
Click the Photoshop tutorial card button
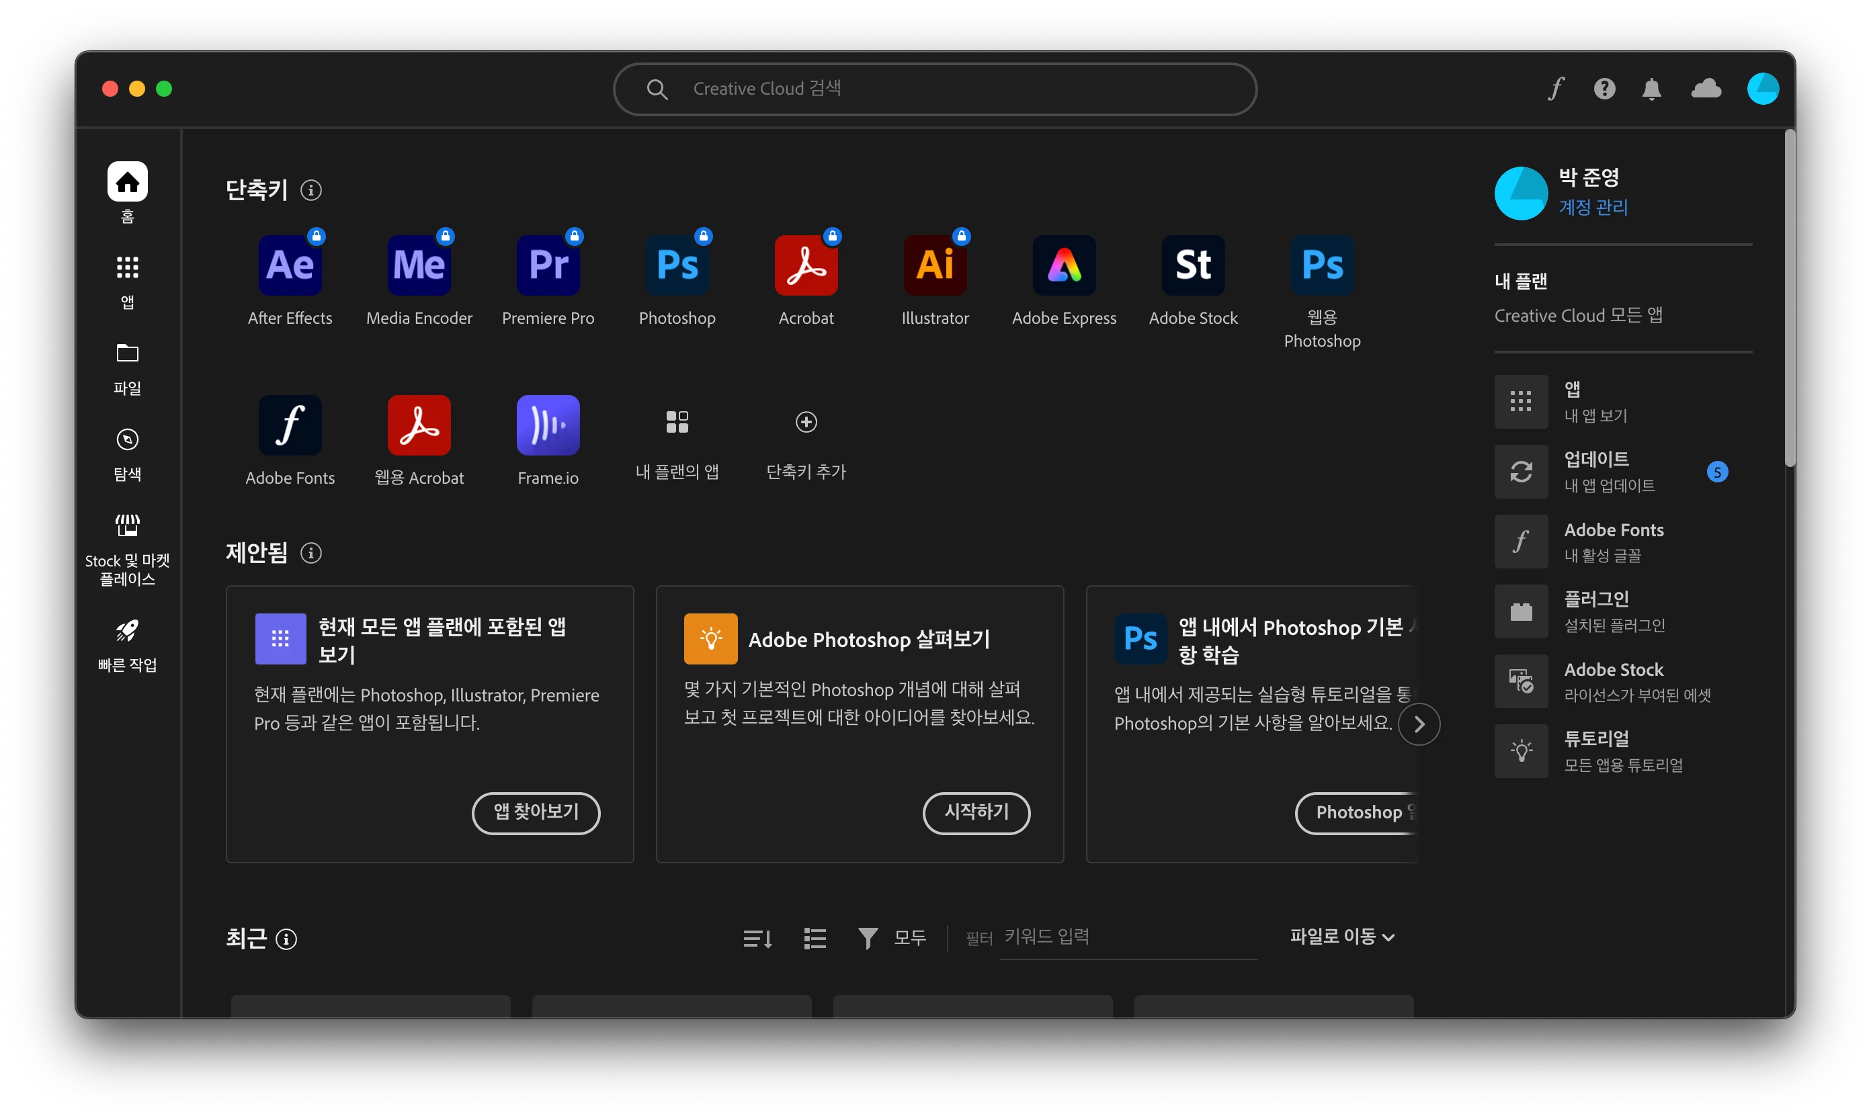coord(1358,812)
